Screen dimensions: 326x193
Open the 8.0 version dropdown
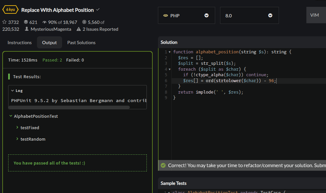pos(249,15)
